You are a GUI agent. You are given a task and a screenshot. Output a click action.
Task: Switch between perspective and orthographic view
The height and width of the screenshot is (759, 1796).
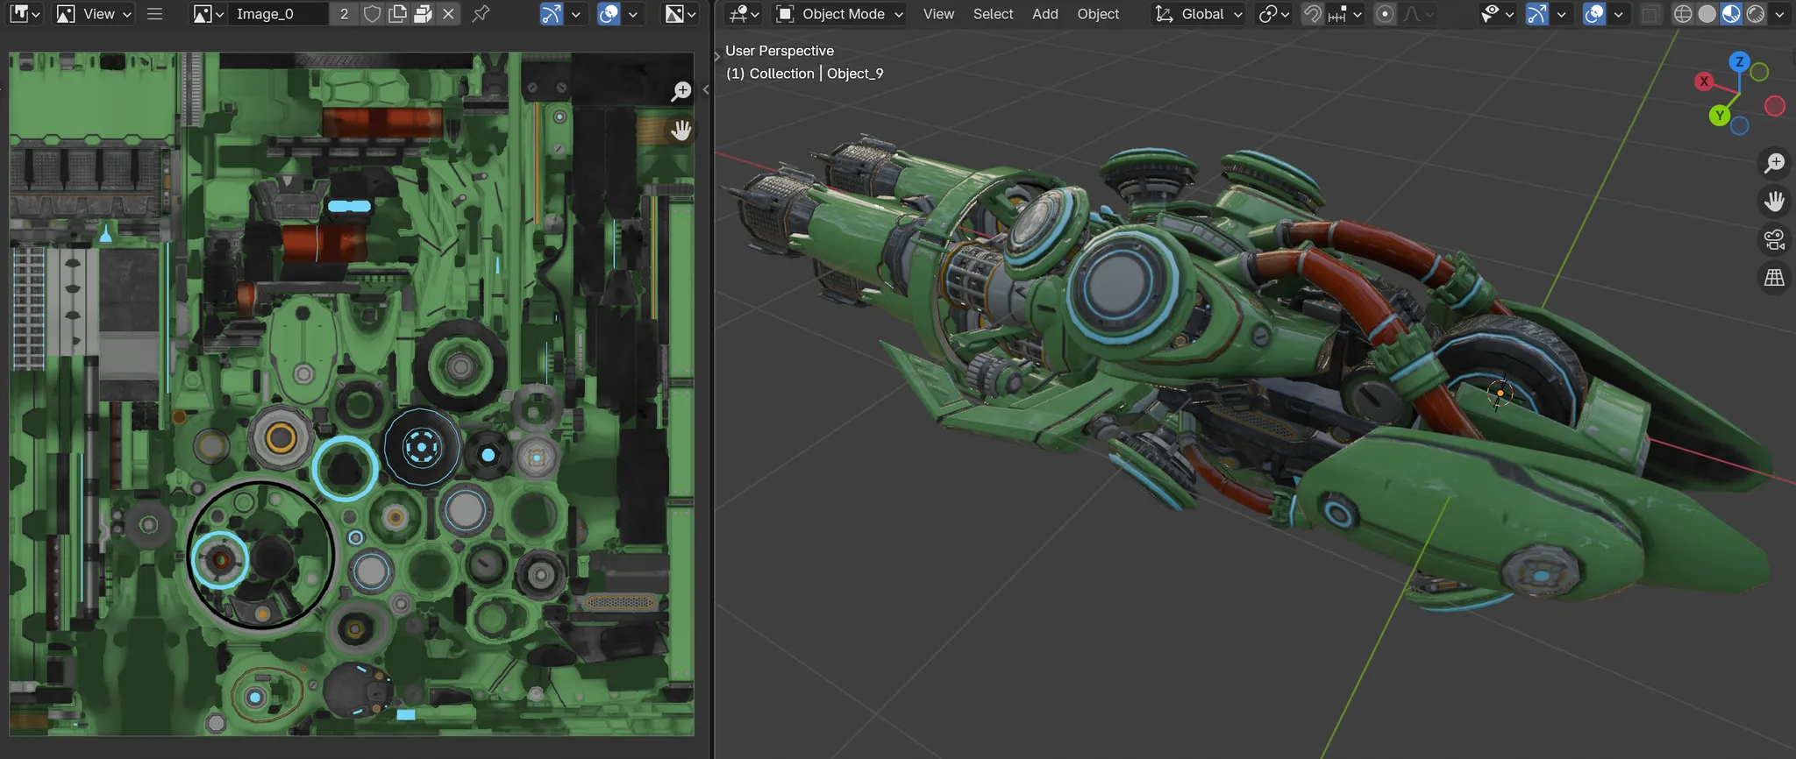pos(1774,278)
